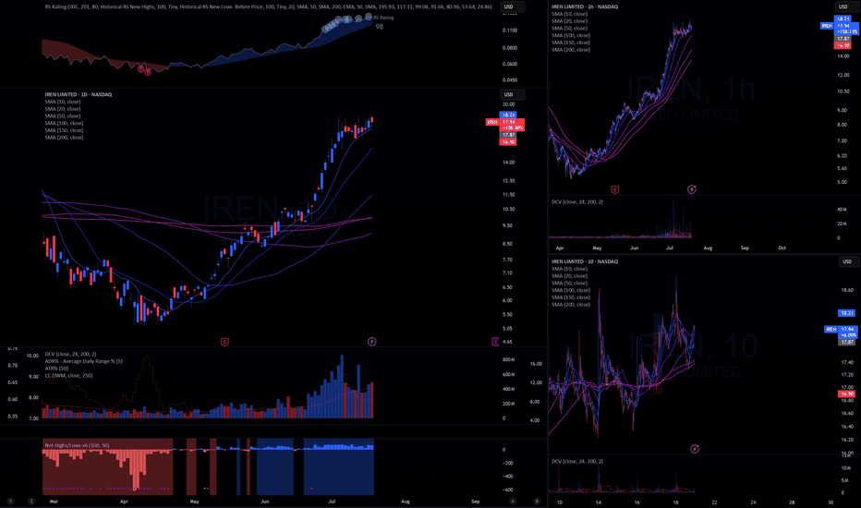Screen dimensions: 861x508
Task: Click -600 on the Net Highs/Lows scale
Action: coord(508,490)
